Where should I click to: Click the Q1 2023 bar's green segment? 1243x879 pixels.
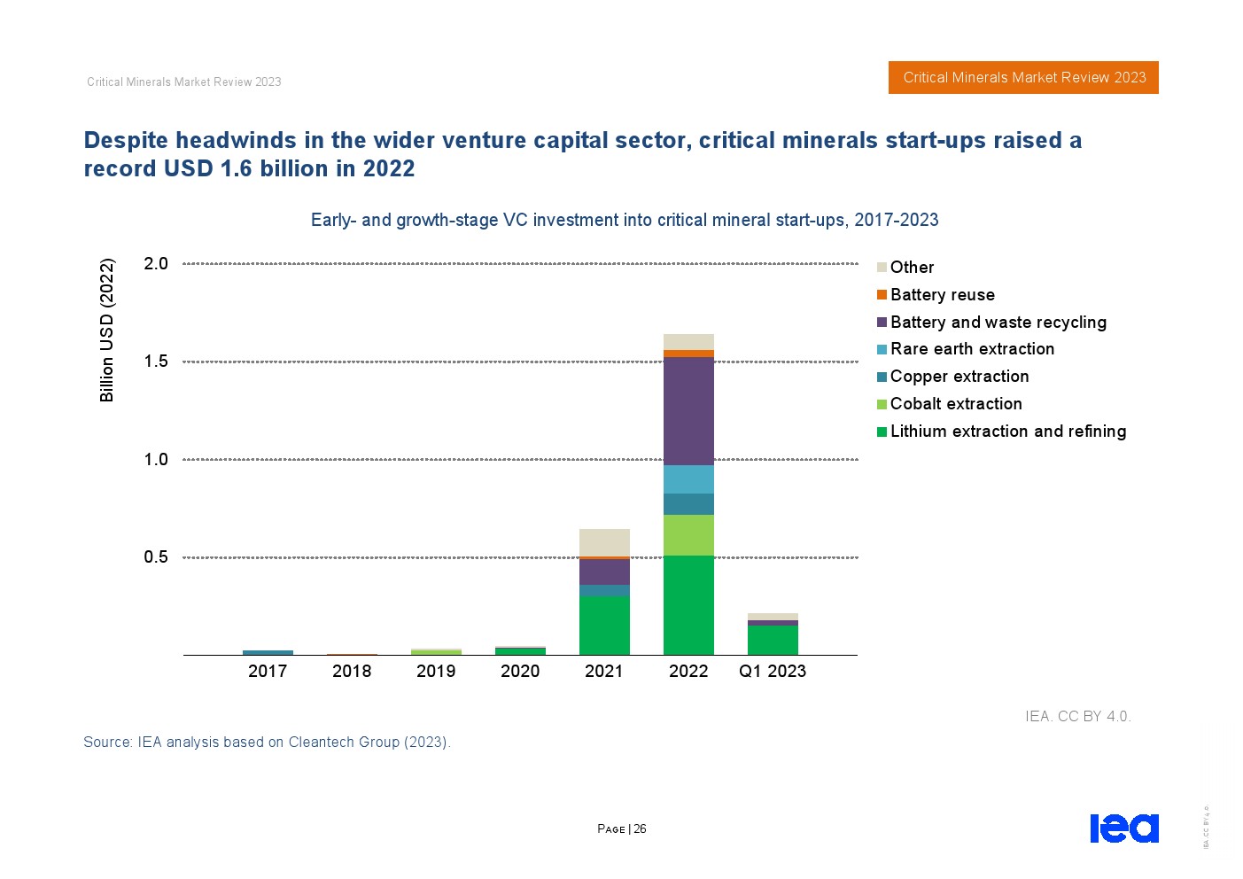point(773,640)
